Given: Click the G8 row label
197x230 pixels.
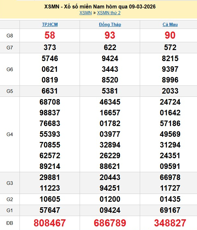Looking at the screenshot, I should pos(10,35).
